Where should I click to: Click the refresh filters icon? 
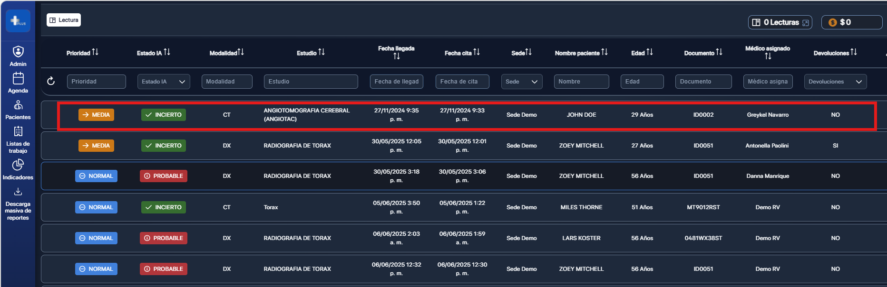[51, 81]
